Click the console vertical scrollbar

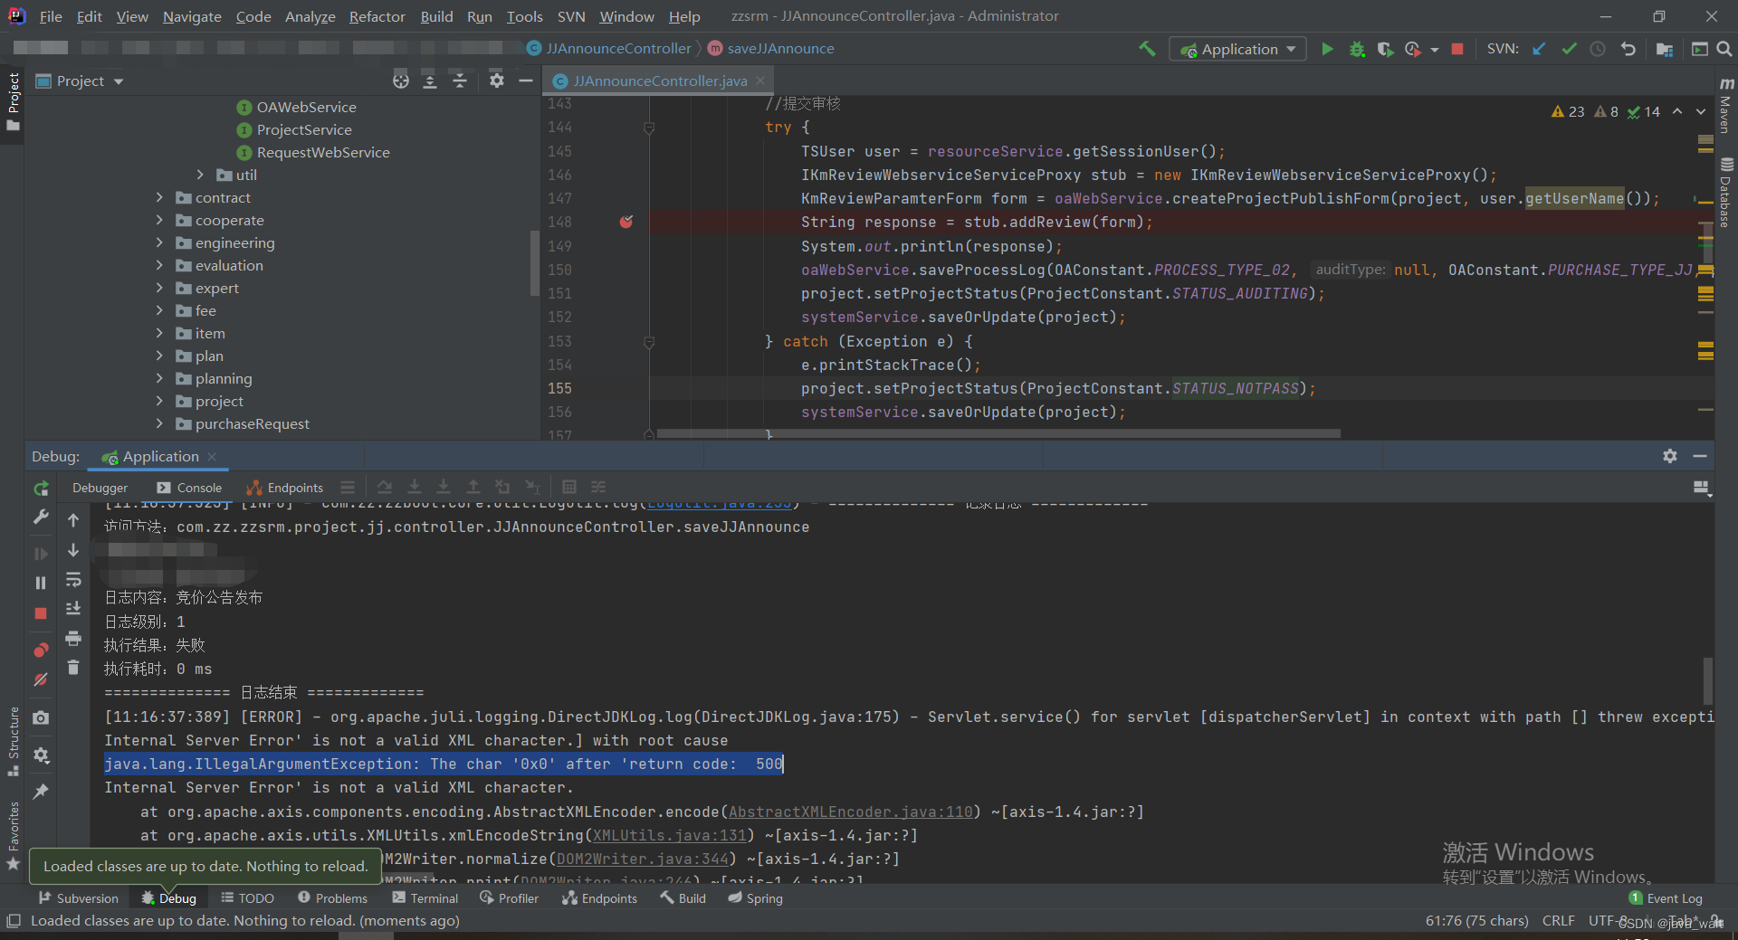coord(1708,681)
